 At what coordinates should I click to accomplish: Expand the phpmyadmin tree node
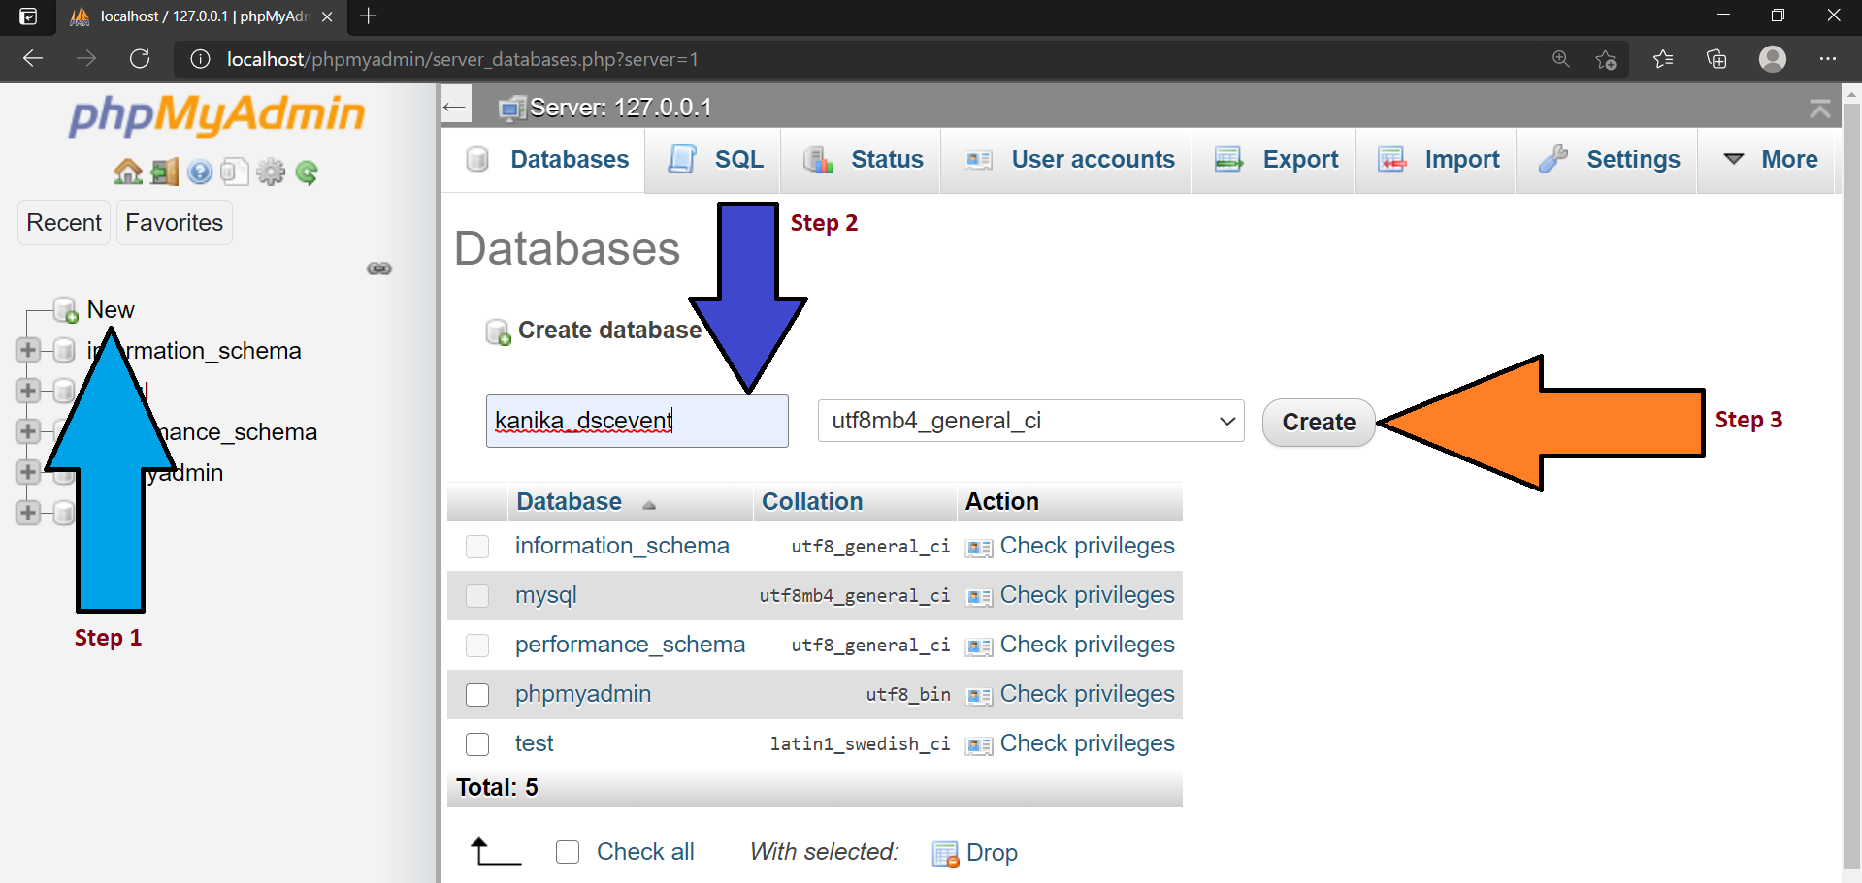pyautogui.click(x=28, y=472)
